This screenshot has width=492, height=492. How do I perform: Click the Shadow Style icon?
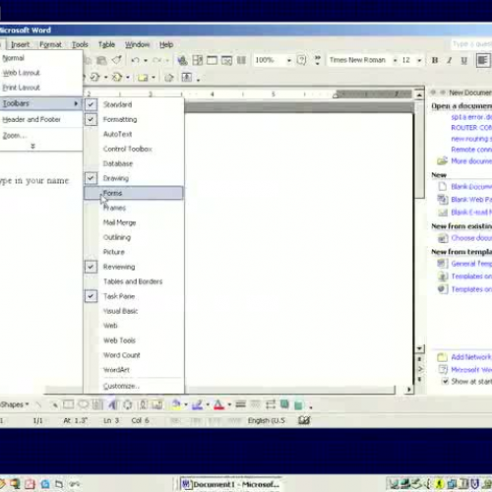tap(284, 404)
